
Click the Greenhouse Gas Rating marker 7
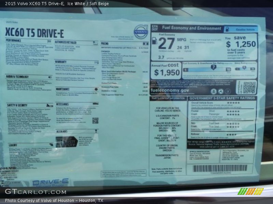[x=214, y=67]
